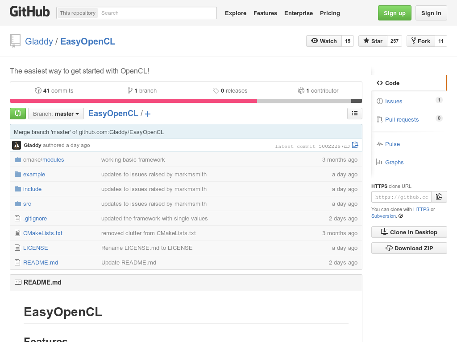Viewport: 457px width, 342px height.
Task: Click the Fork button
Action: (421, 41)
